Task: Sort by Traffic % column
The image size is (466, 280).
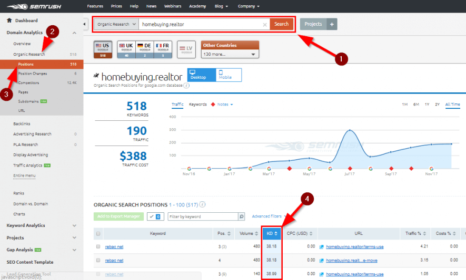Action: coord(415,233)
